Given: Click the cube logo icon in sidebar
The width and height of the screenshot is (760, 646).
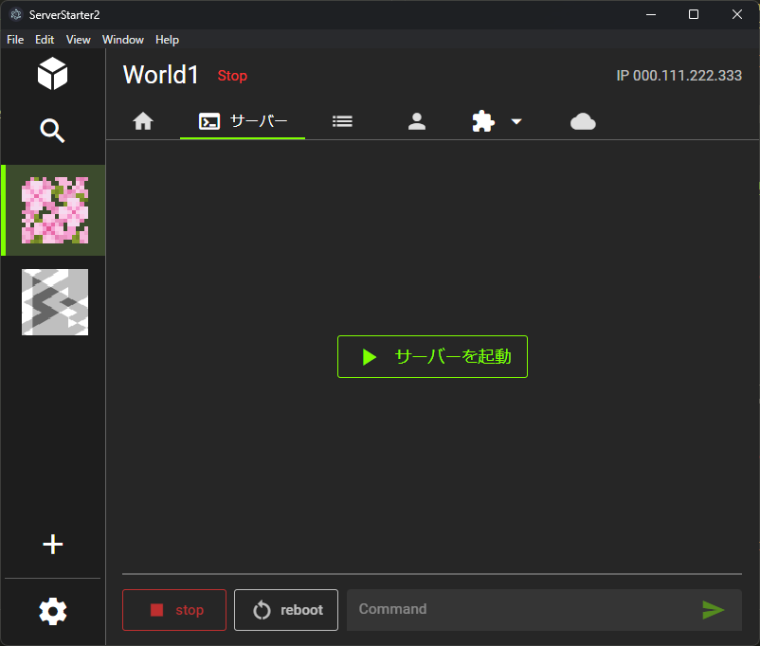Looking at the screenshot, I should pos(52,74).
